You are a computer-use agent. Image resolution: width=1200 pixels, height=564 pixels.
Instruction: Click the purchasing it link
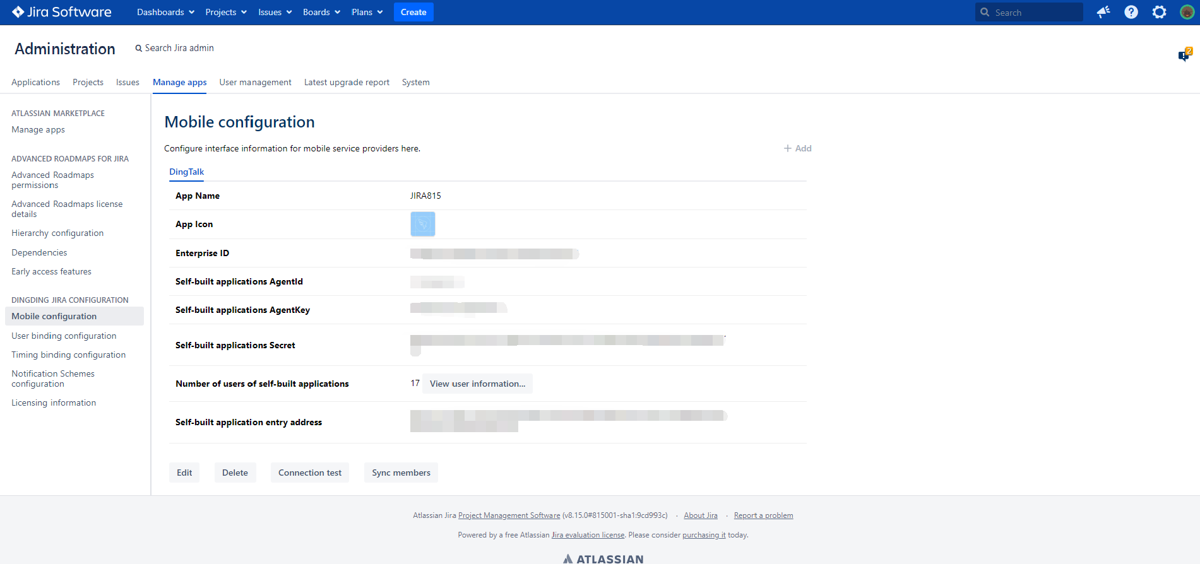point(704,535)
